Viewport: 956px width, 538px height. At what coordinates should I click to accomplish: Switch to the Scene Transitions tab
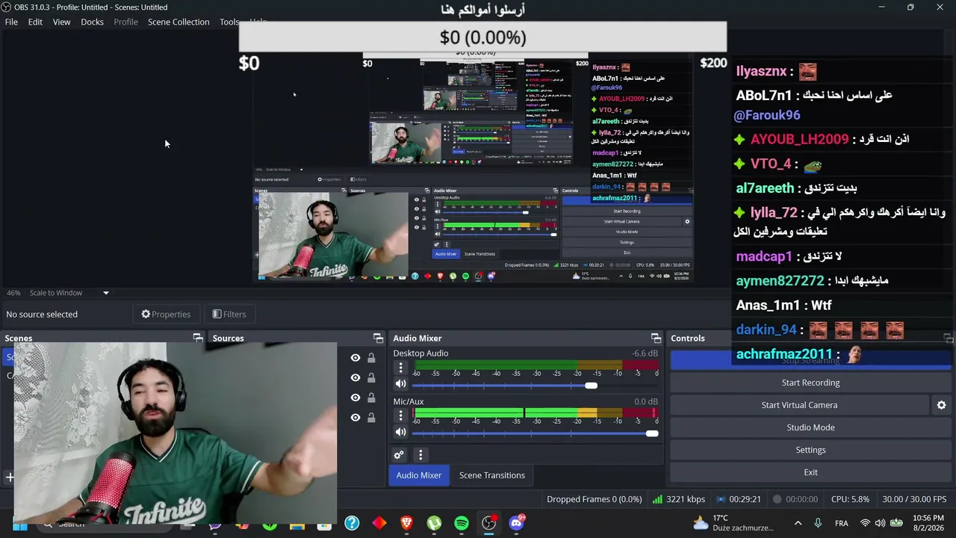(492, 475)
